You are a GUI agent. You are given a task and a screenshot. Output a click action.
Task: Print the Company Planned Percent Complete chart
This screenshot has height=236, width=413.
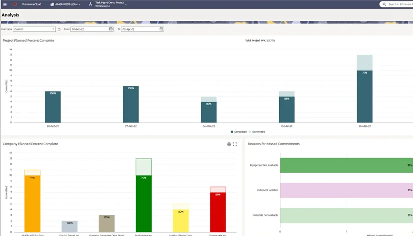(x=229, y=144)
